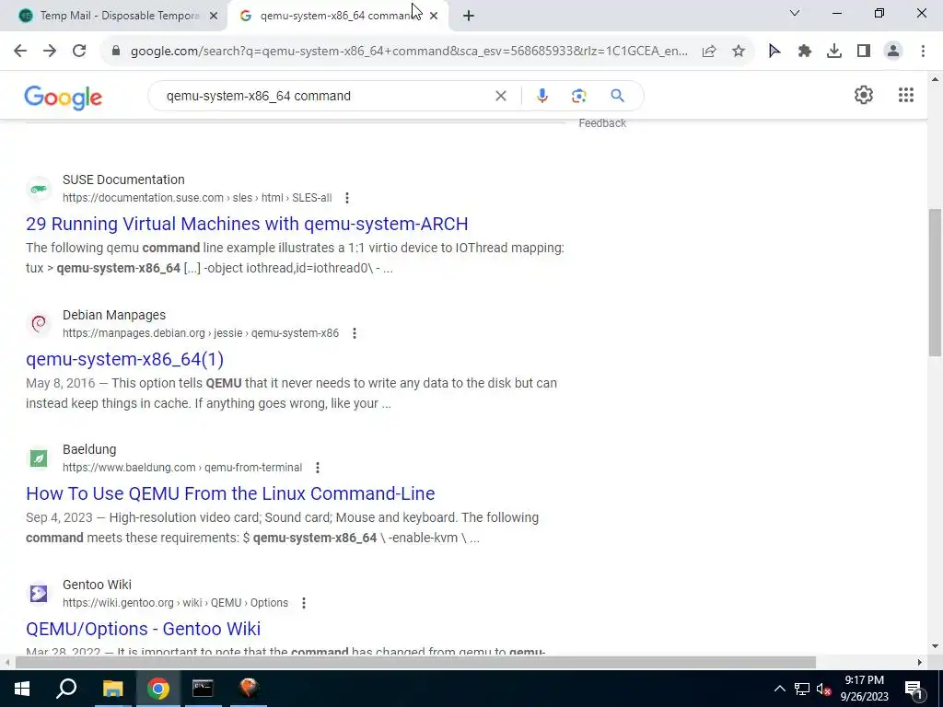
Task: Open the Chrome profile avatar
Action: [x=893, y=52]
